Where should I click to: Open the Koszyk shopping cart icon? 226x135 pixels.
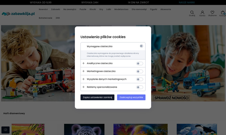point(223,12)
